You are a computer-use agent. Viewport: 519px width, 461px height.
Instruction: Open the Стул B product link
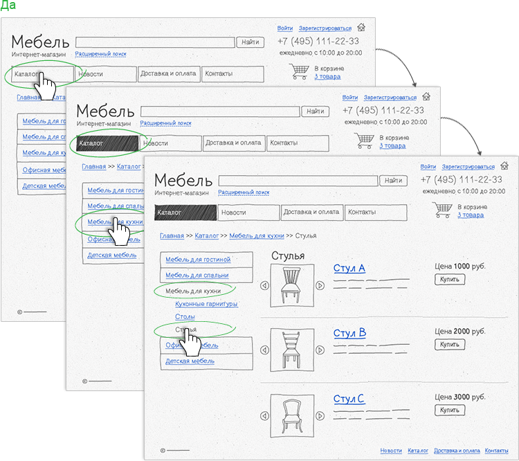coord(349,334)
